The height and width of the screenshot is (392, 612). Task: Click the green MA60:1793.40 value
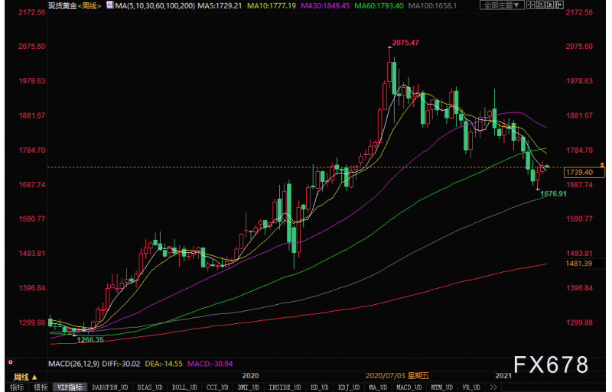[x=379, y=6]
